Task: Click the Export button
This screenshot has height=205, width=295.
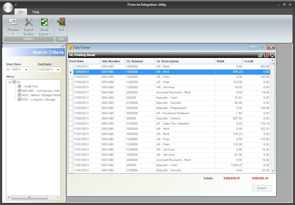Action: 262,188
